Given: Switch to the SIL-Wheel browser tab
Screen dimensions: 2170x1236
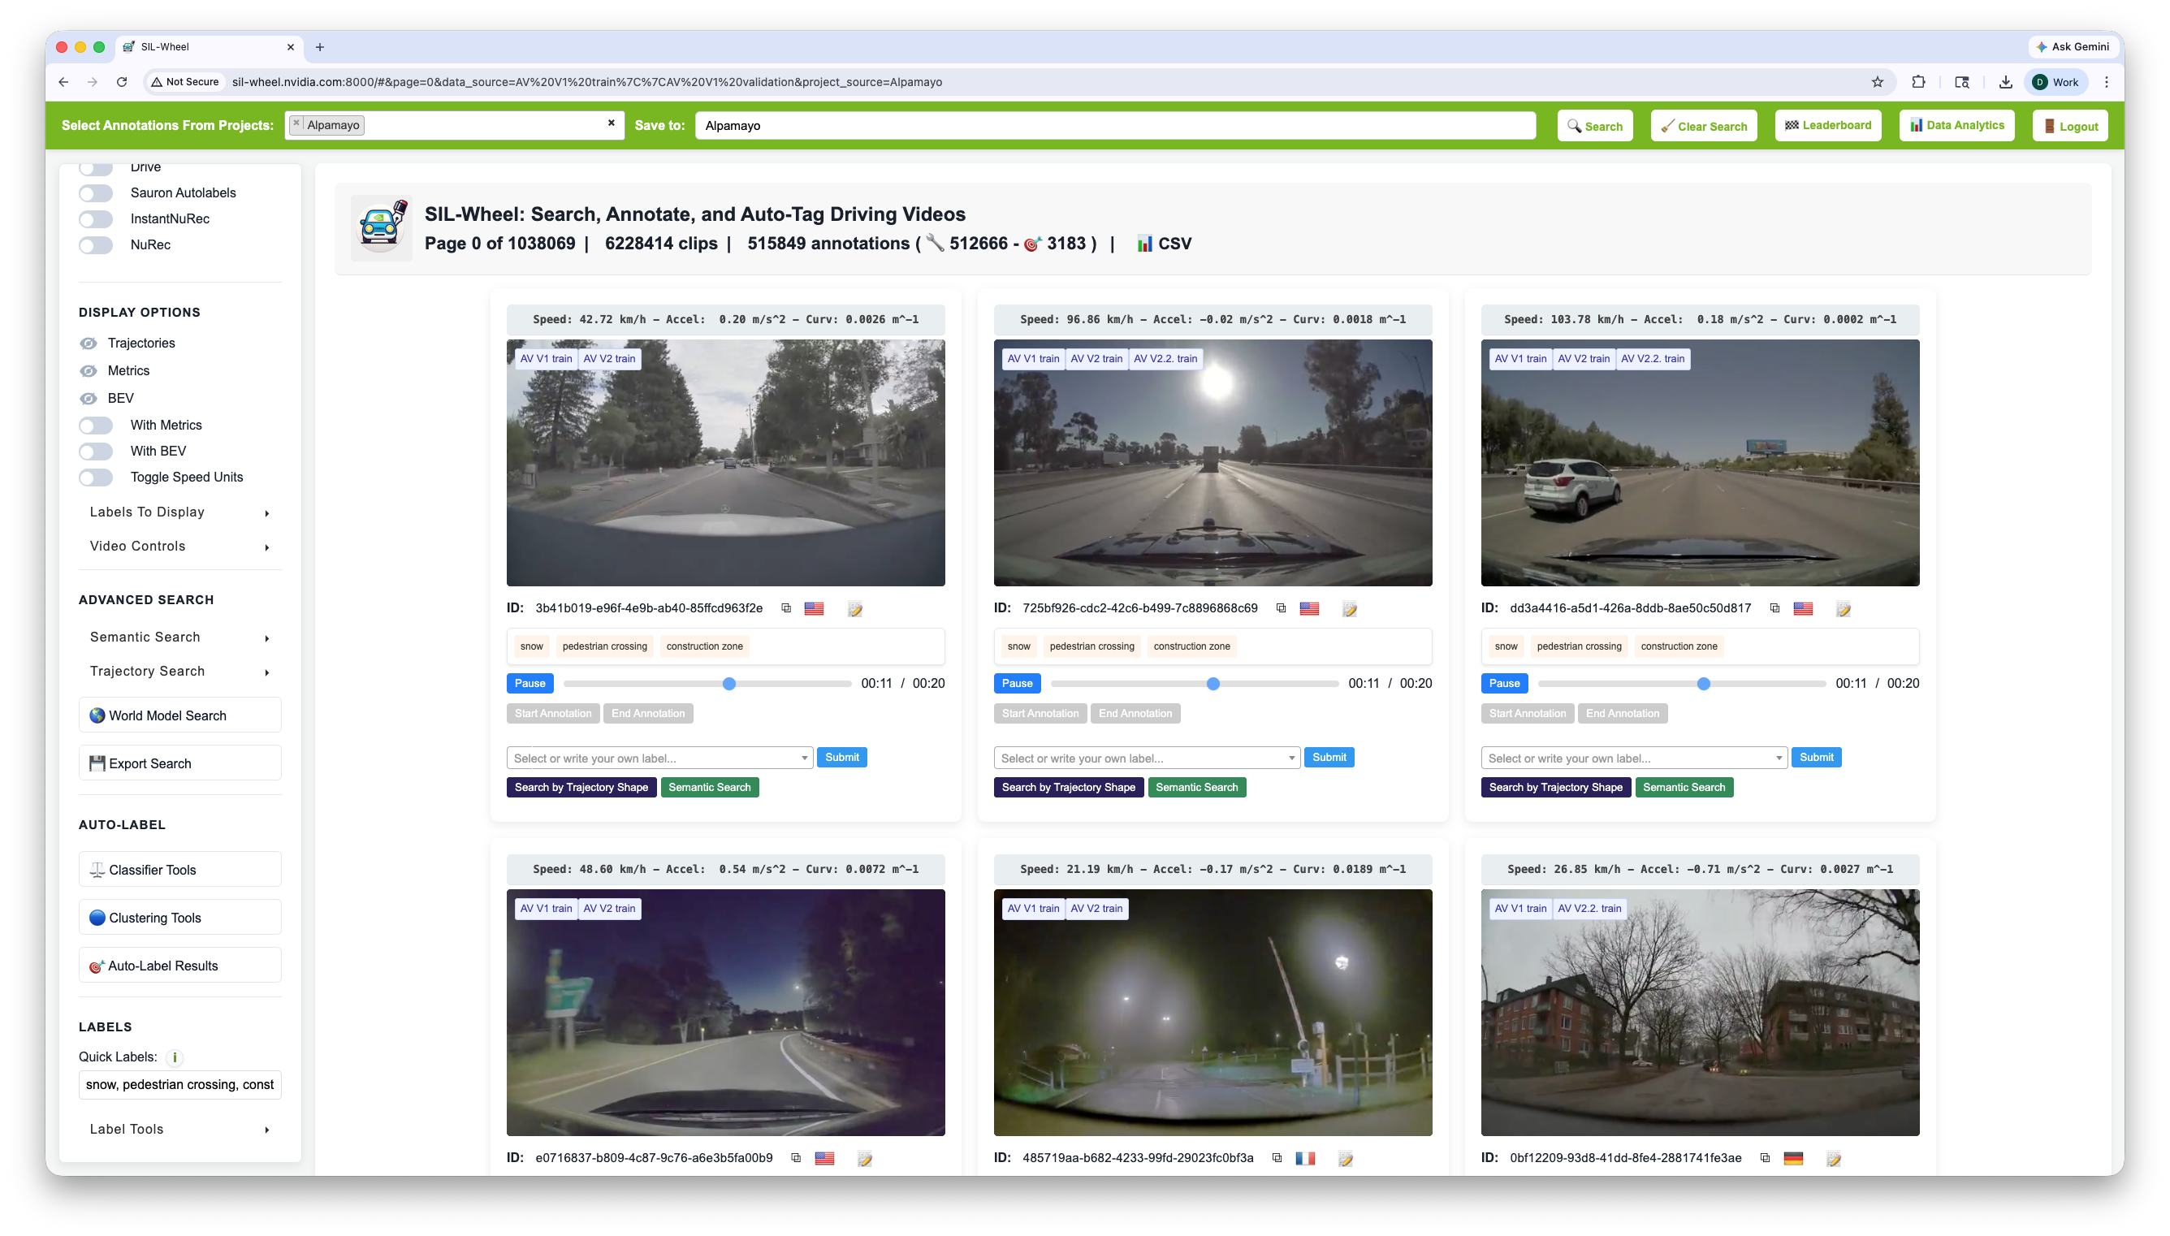Looking at the screenshot, I should [x=208, y=46].
